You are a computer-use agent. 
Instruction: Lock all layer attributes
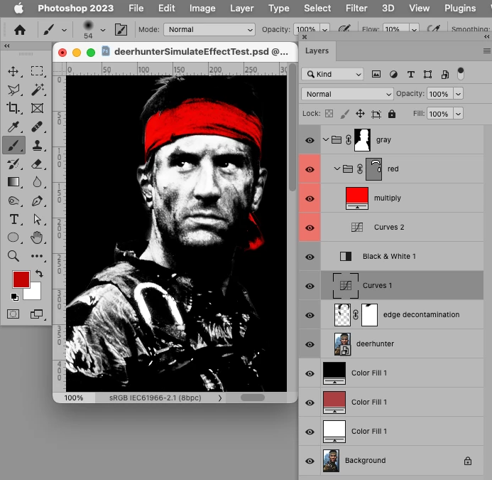[x=392, y=114]
